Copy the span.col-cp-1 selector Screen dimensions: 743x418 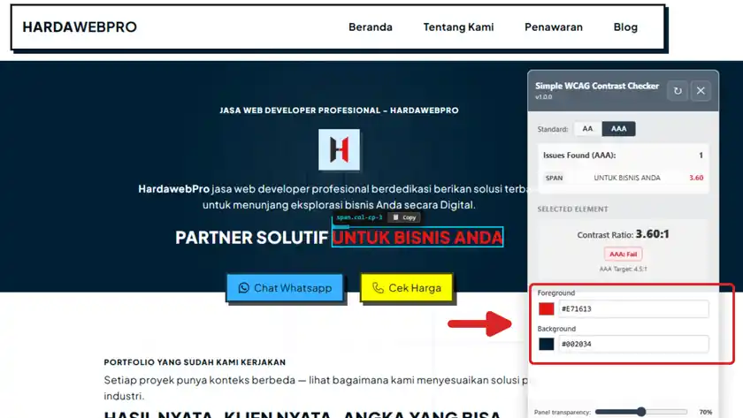click(404, 217)
